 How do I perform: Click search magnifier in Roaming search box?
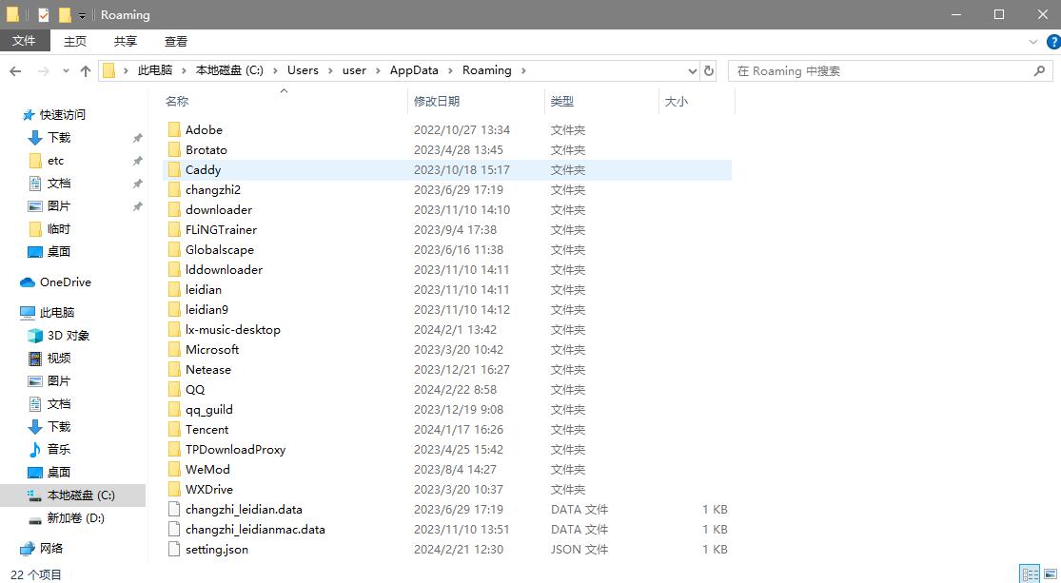click(x=1039, y=70)
